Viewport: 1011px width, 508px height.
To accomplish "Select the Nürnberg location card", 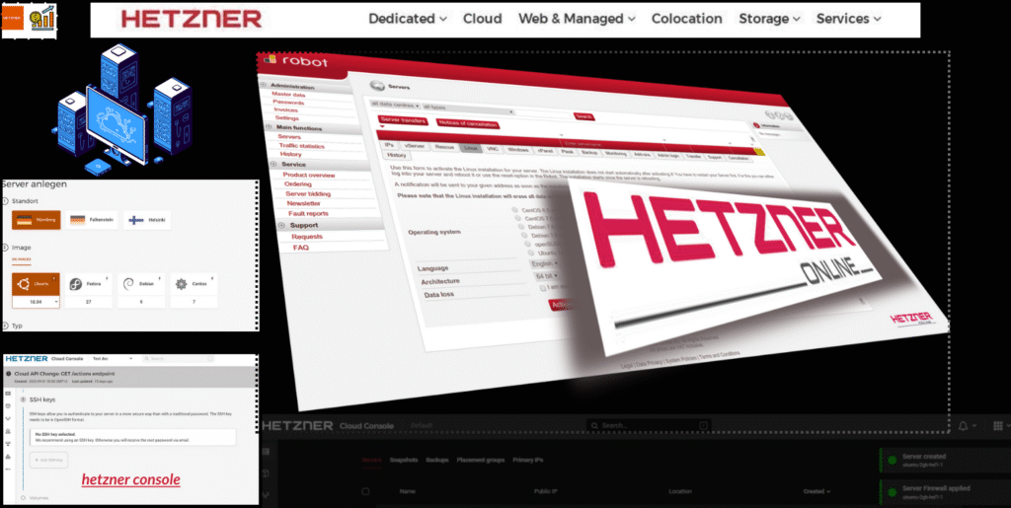I will pyautogui.click(x=37, y=220).
